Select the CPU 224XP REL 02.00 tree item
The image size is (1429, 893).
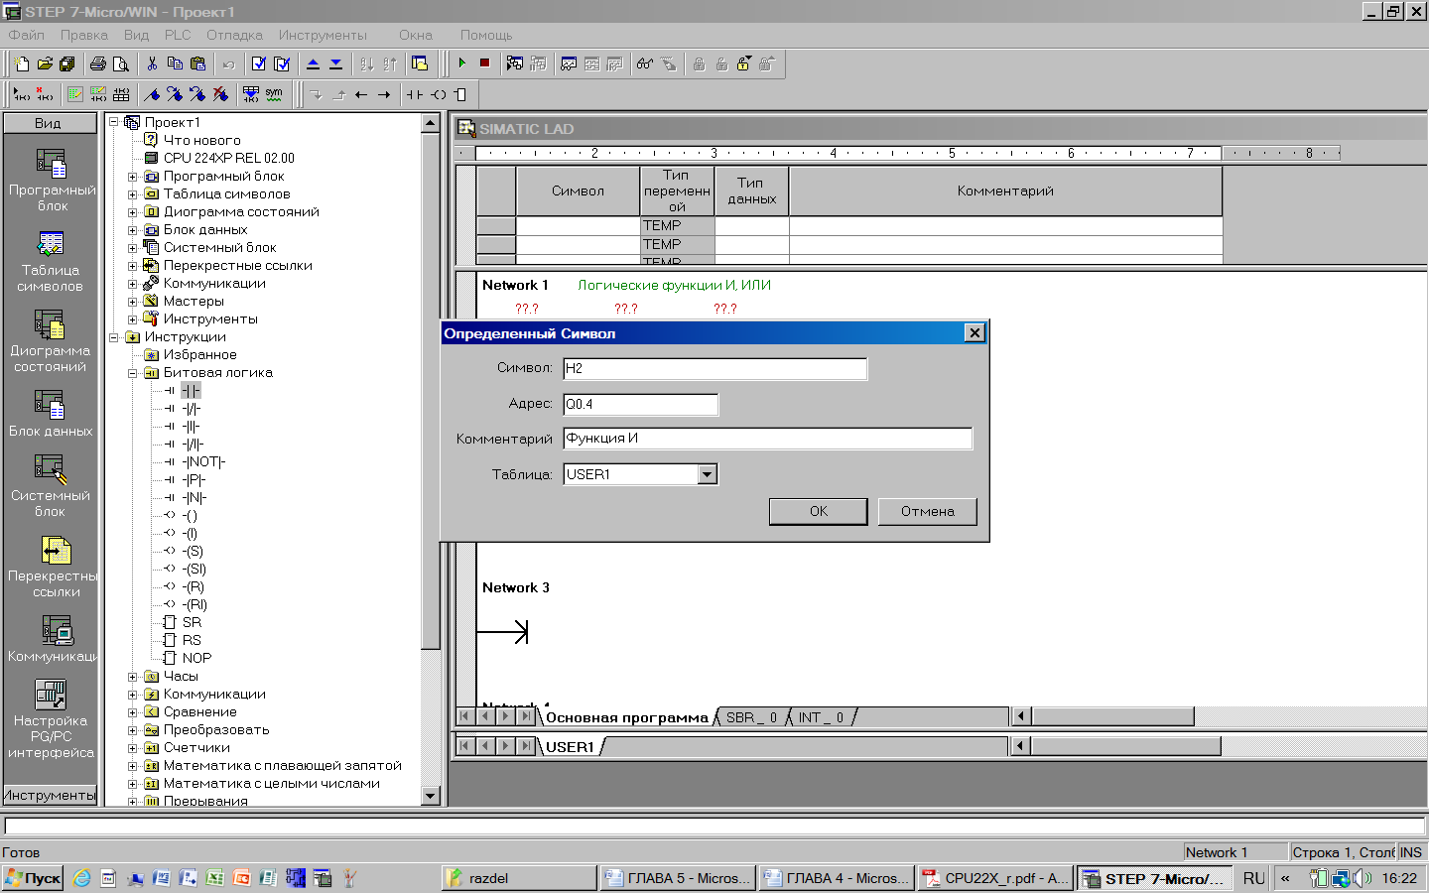(229, 159)
